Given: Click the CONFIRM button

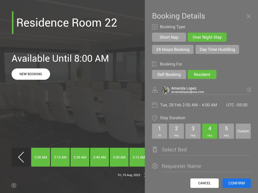Looking at the screenshot, I should (236, 183).
